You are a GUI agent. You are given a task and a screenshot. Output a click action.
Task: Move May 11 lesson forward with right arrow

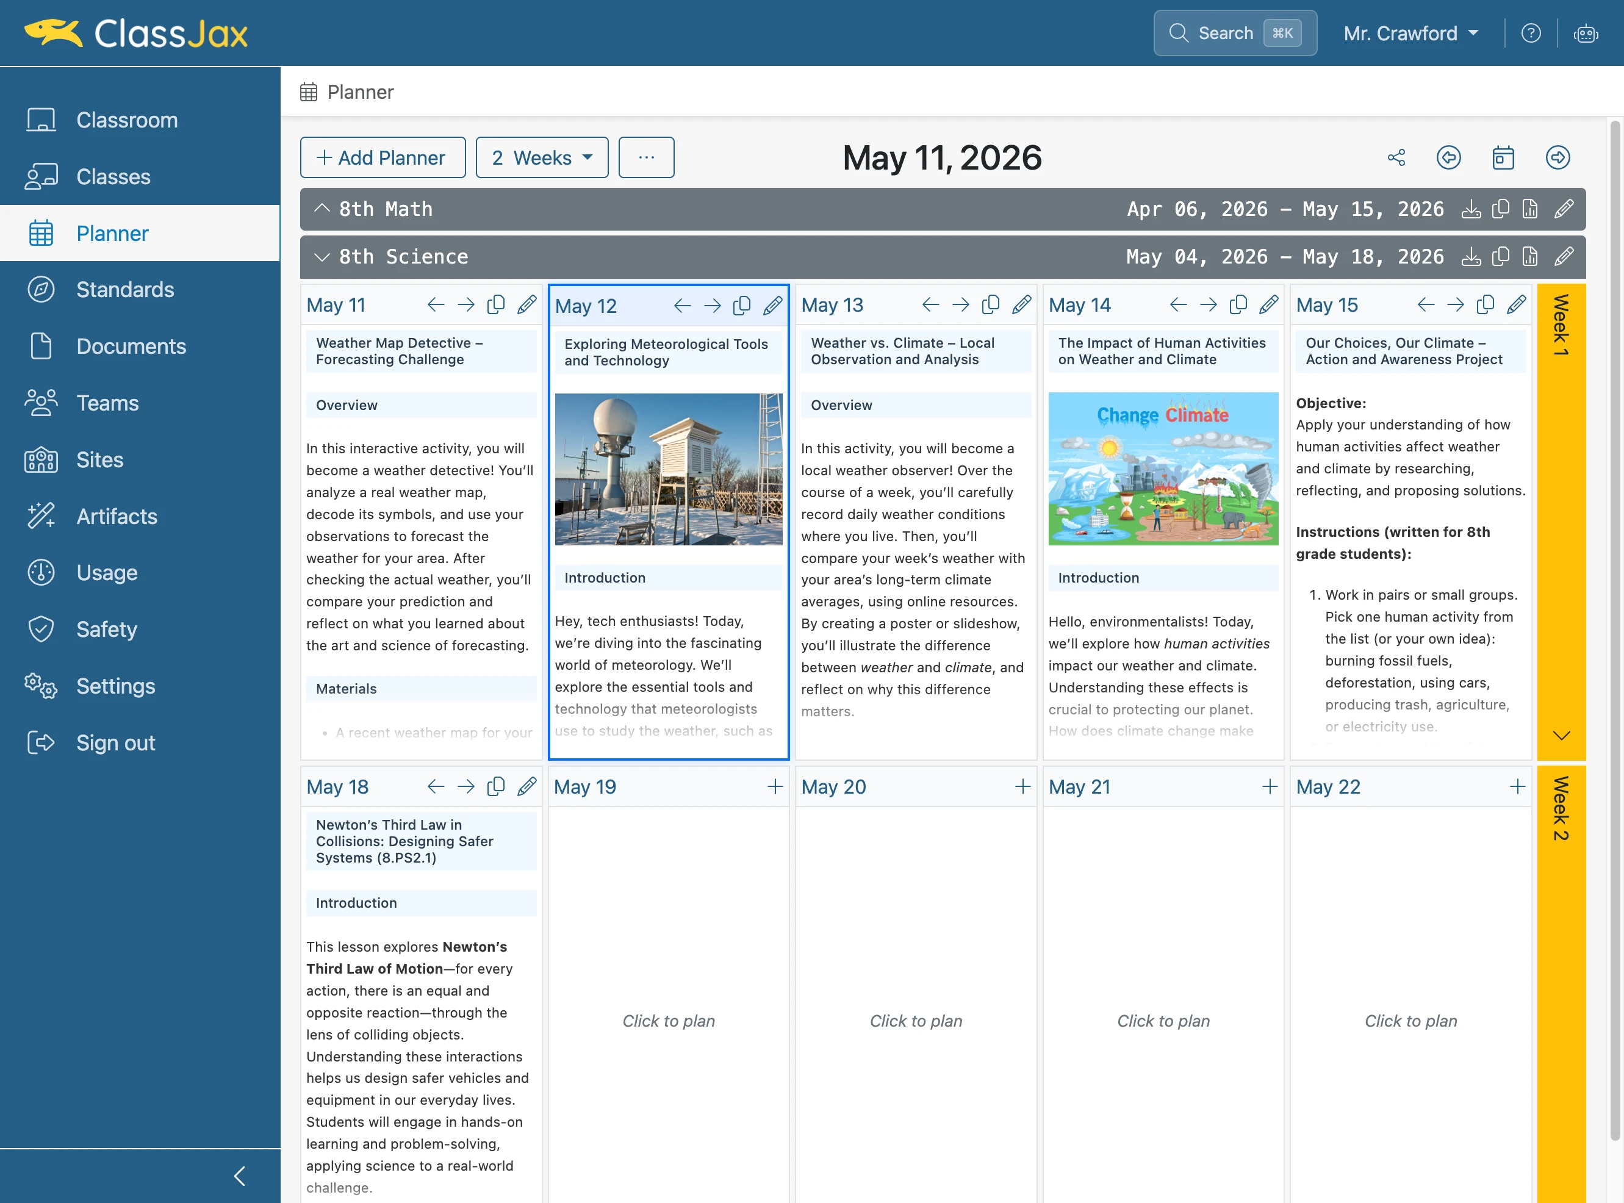tap(466, 304)
